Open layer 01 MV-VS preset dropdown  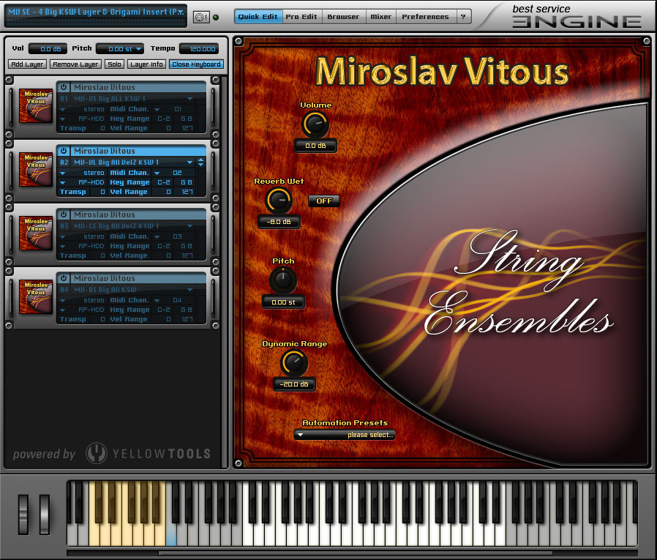(x=189, y=99)
